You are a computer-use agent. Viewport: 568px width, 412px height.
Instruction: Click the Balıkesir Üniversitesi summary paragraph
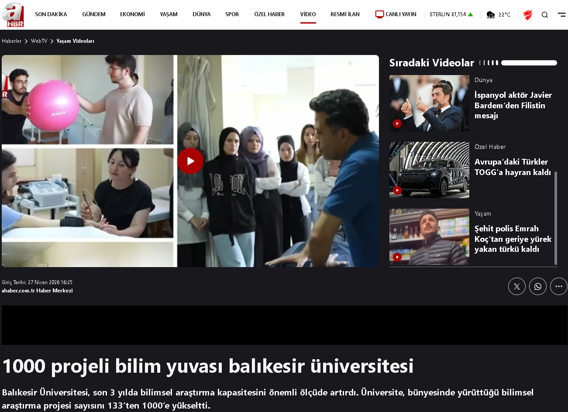(268, 399)
